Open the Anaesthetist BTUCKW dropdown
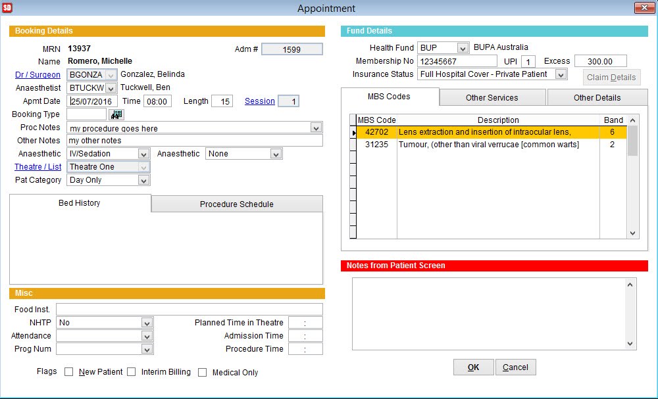The image size is (658, 399). (111, 88)
